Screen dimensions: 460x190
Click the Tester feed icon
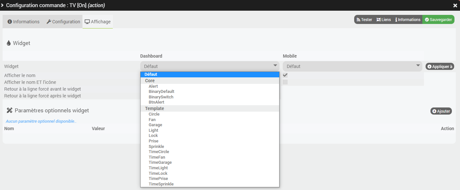(358, 19)
